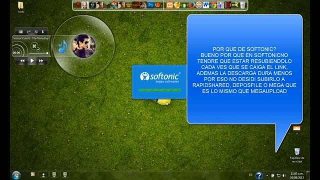
Task: Show hidden system tray icons
Action: tap(267, 175)
